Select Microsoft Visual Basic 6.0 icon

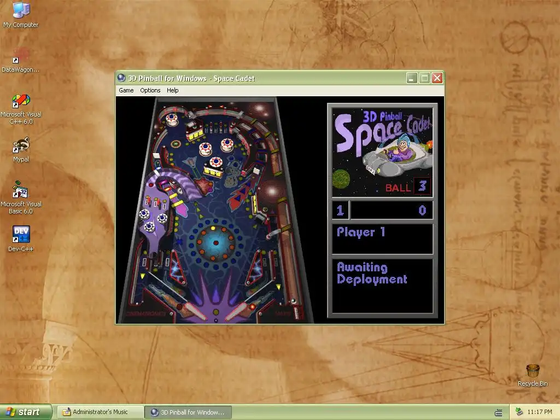[x=21, y=197]
